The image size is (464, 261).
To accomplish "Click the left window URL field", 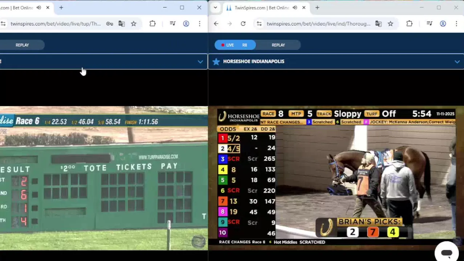I will 56,24.
